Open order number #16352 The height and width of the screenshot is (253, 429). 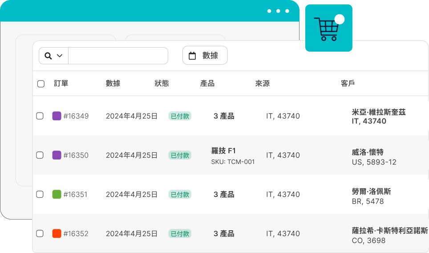pyautogui.click(x=76, y=233)
